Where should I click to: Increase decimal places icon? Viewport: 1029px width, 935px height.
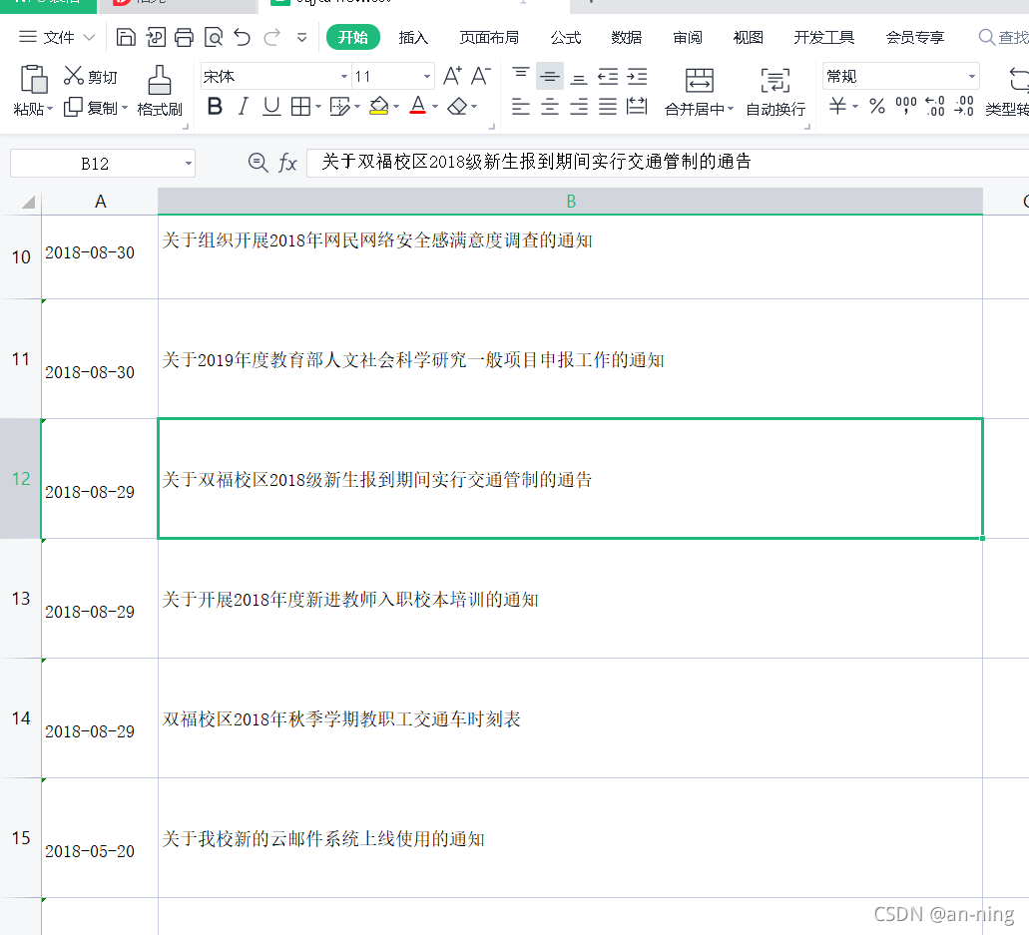935,107
